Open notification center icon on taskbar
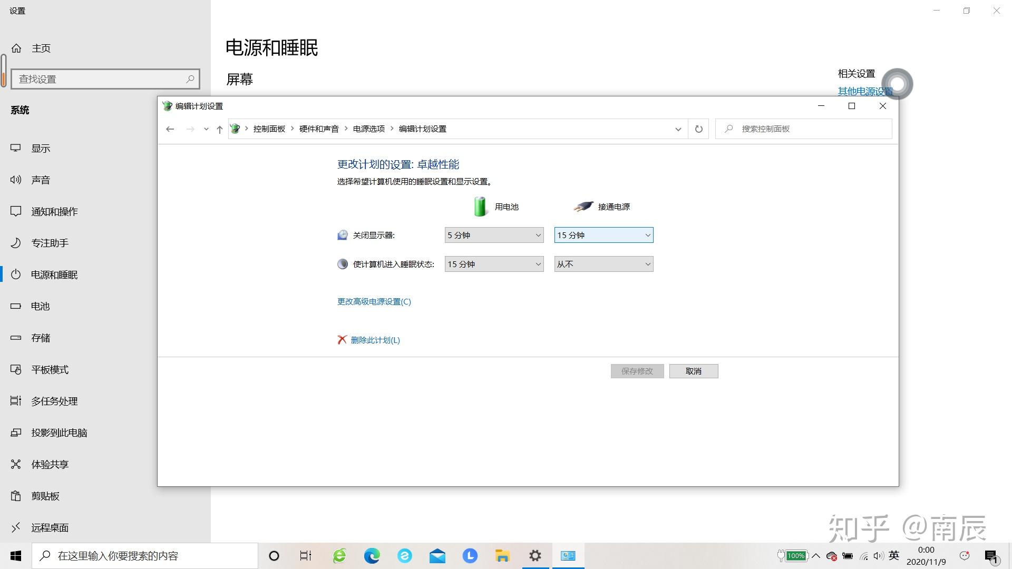1012x569 pixels. 991,556
